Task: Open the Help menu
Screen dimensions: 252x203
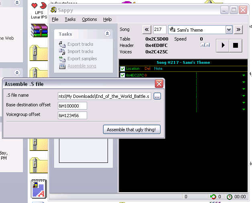Action: point(108,19)
